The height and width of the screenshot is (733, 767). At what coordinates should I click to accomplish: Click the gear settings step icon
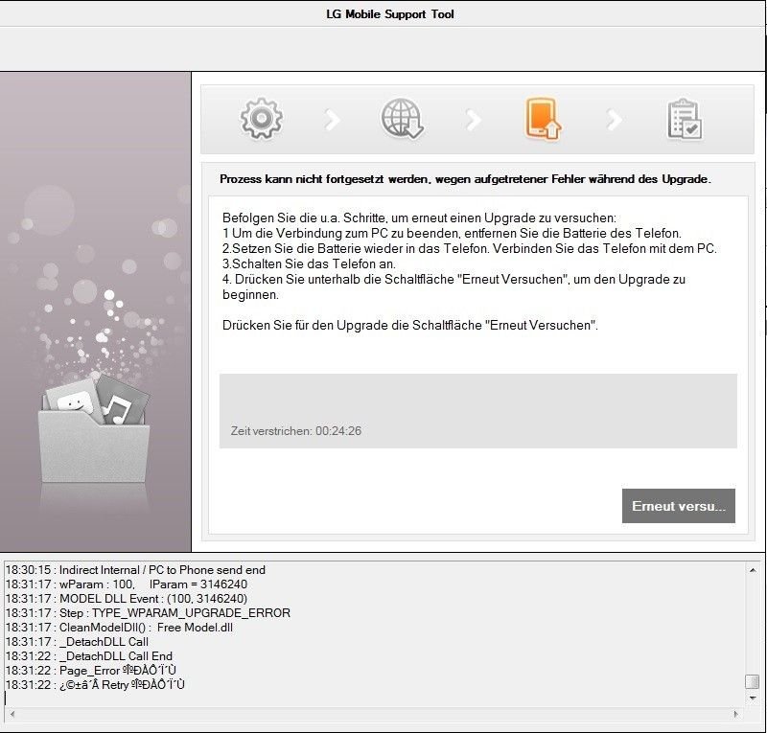tap(261, 119)
